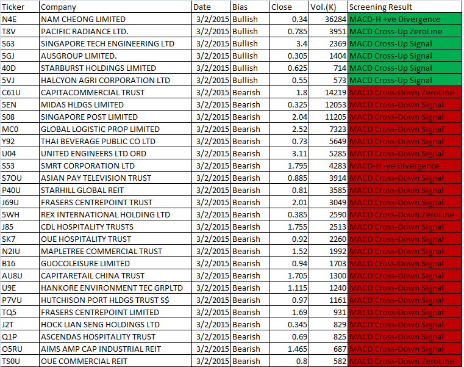464x367 pixels.
Task: Click ticker cell TS0U
Action: click(x=20, y=361)
